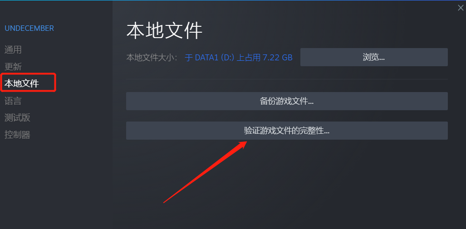The height and width of the screenshot is (229, 466).
Task: Click 验证游戏文件的完整性... button
Action: [x=287, y=131]
